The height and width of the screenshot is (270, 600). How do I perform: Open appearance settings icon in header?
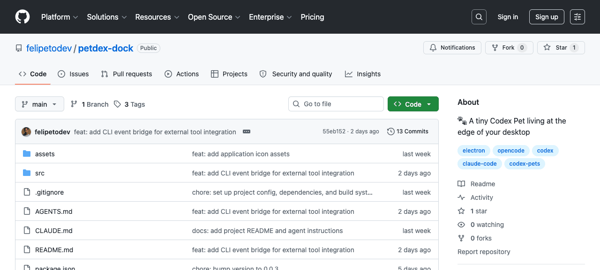click(x=577, y=17)
